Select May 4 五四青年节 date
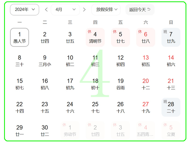The image size is (191, 143). click(146, 130)
